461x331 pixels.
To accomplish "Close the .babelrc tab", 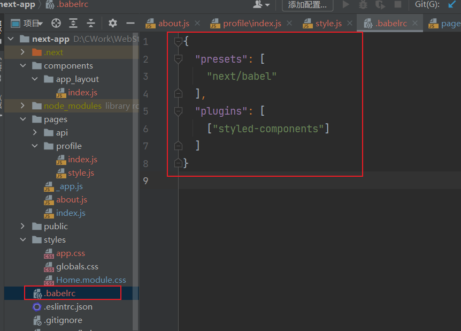I will point(415,23).
